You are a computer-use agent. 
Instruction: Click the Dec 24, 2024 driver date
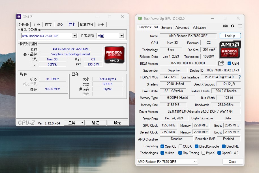174,118
